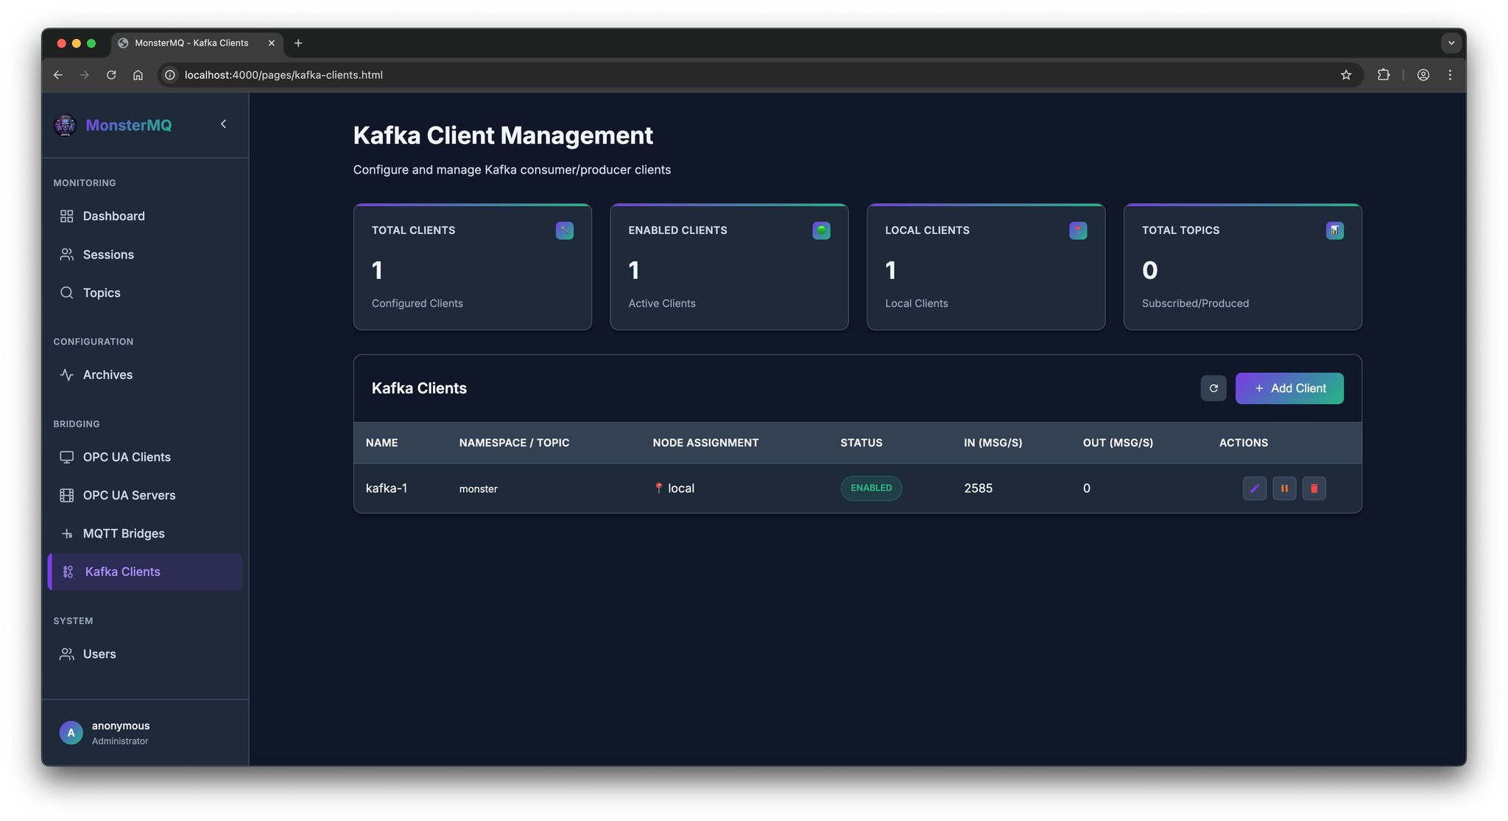Edit the kafka-1 client with pencil icon

(1254, 488)
